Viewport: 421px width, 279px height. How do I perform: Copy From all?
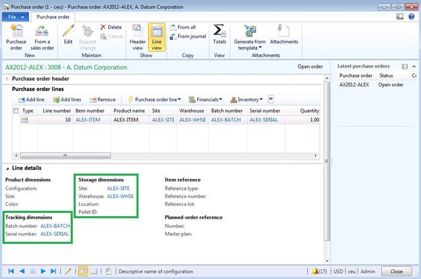[183, 27]
